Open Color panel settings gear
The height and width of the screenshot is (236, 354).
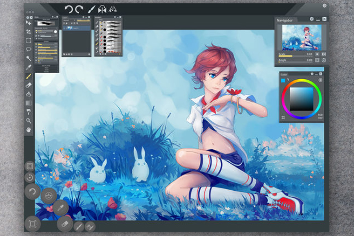[x=312, y=74]
